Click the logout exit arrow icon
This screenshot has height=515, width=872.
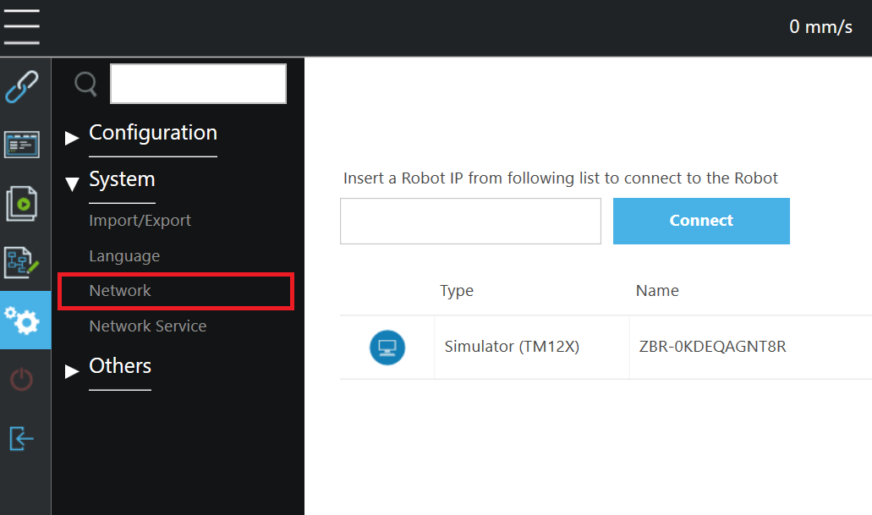pos(22,438)
